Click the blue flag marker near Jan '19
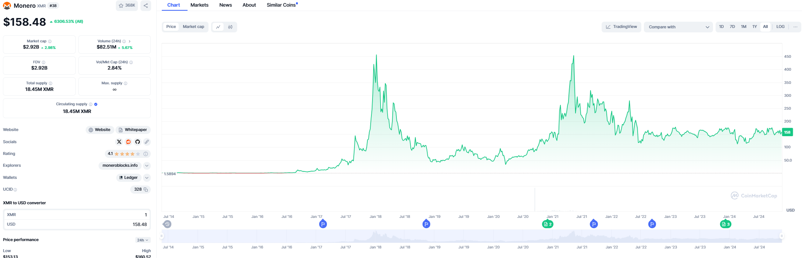This screenshot has width=802, height=258. (426, 223)
